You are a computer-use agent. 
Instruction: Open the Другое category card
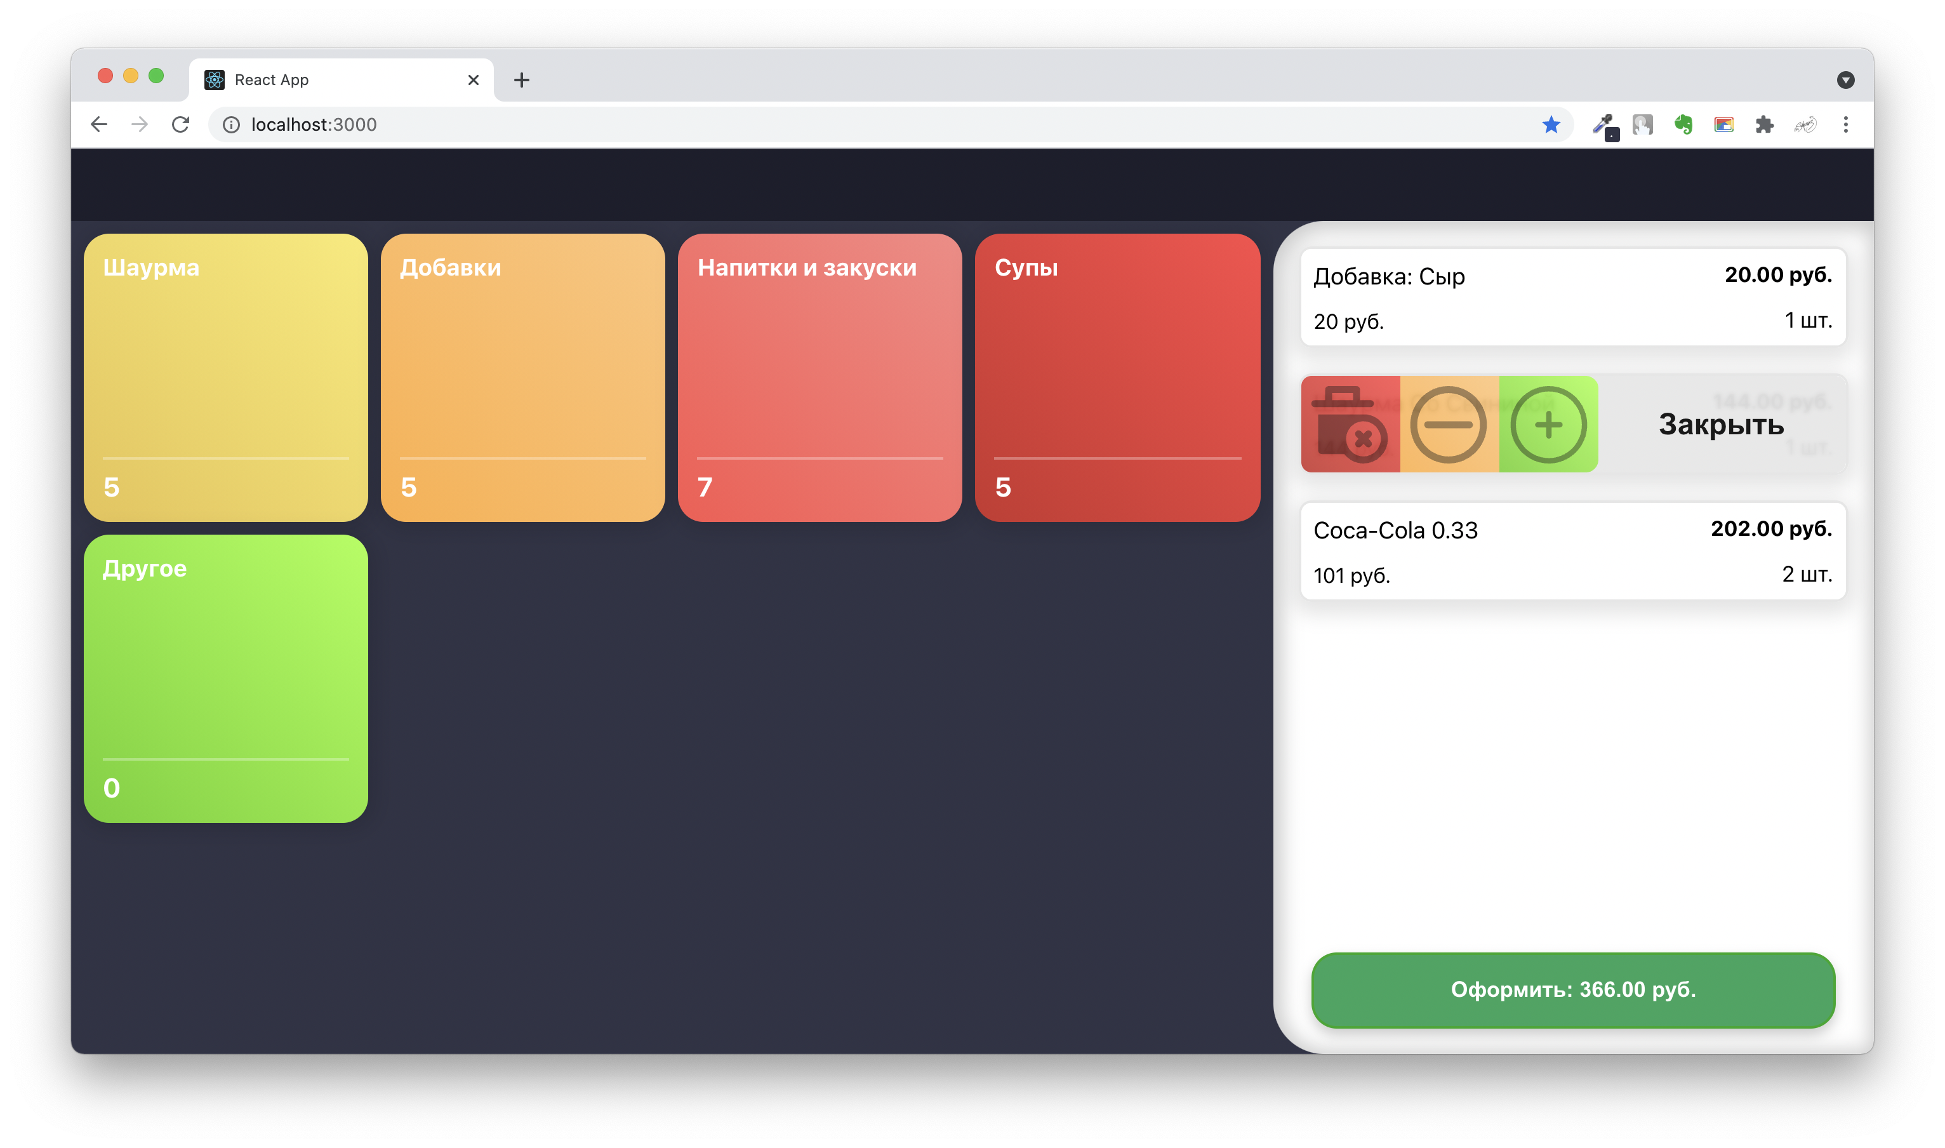point(226,678)
